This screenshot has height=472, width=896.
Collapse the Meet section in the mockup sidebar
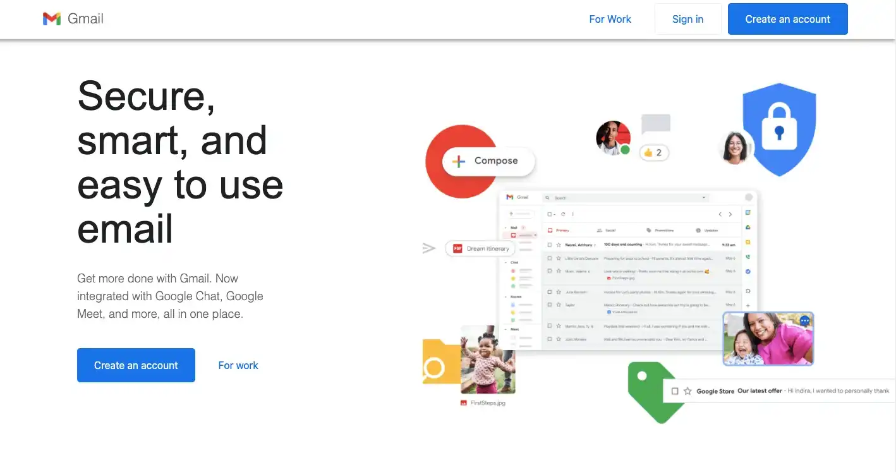point(506,329)
